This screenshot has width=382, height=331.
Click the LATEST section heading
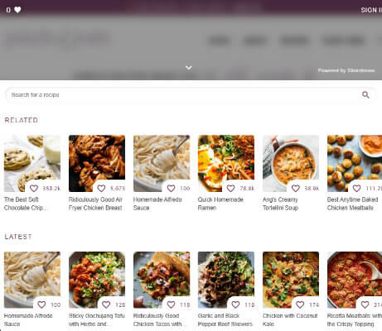click(x=18, y=237)
